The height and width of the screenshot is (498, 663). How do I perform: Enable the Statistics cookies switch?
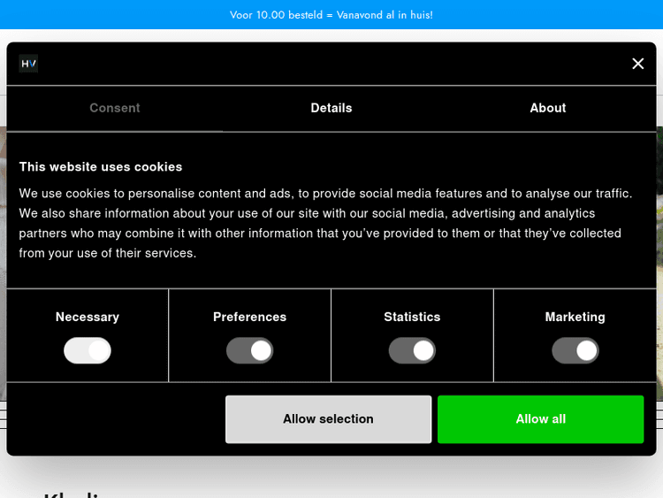412,351
